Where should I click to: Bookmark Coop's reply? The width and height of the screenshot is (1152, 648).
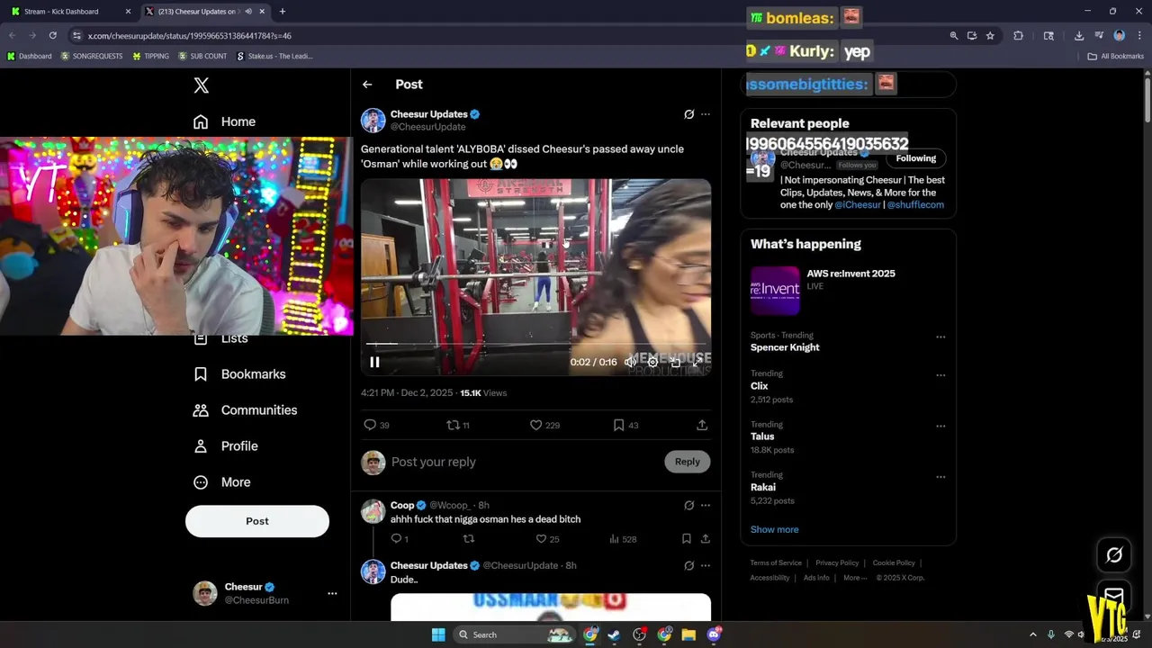pos(686,538)
